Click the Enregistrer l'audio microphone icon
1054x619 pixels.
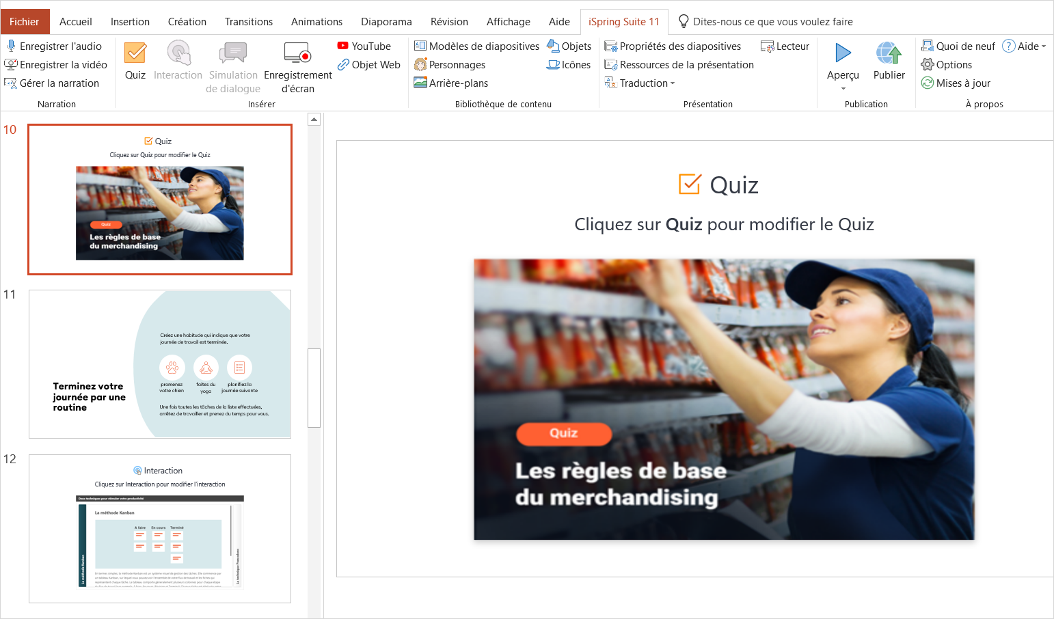coord(11,46)
